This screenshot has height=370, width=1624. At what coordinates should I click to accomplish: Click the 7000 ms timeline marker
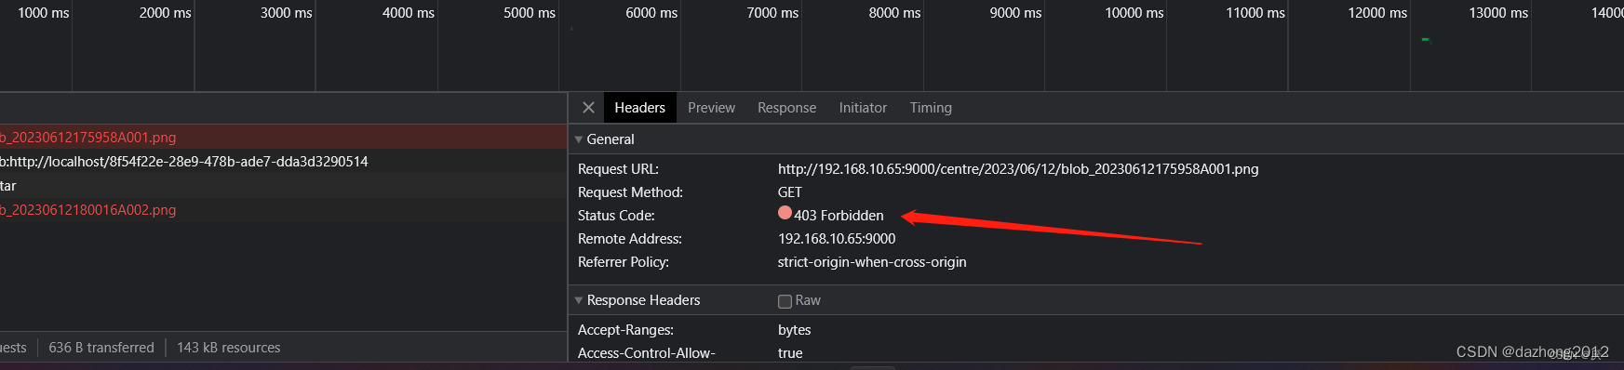pyautogui.click(x=772, y=13)
